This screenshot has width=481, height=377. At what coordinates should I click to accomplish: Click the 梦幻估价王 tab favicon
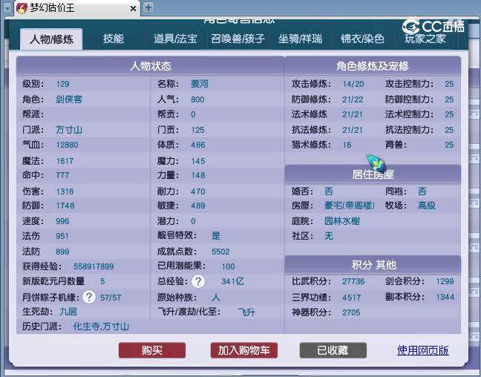click(22, 8)
